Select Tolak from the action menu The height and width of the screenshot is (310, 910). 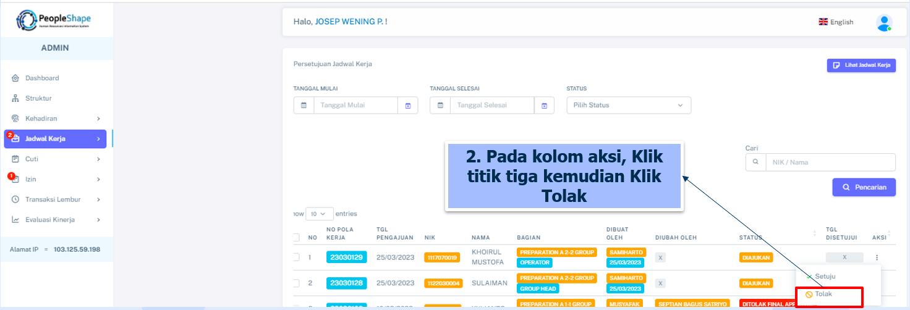[823, 295]
